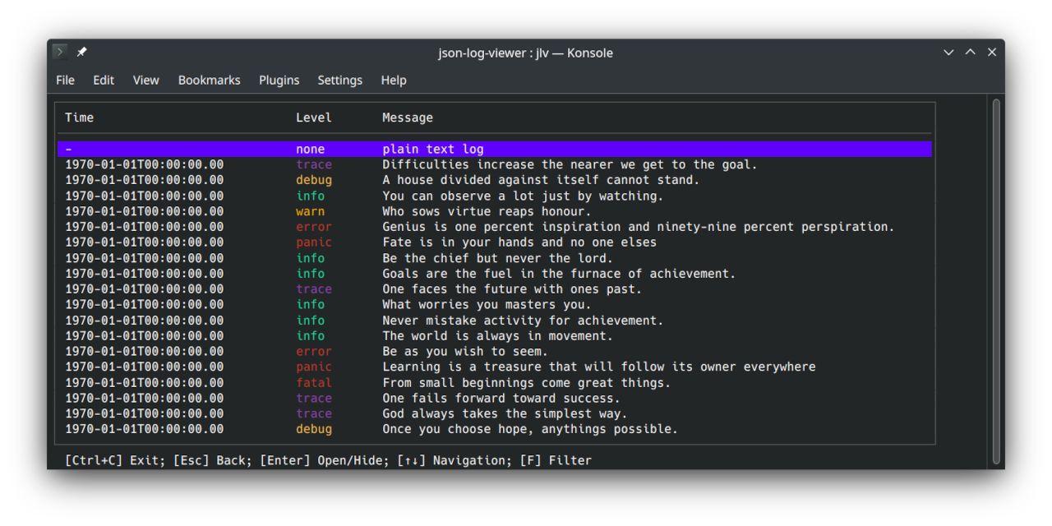The height and width of the screenshot is (526, 1052).
Task: Click the Level column header
Action: coord(313,118)
